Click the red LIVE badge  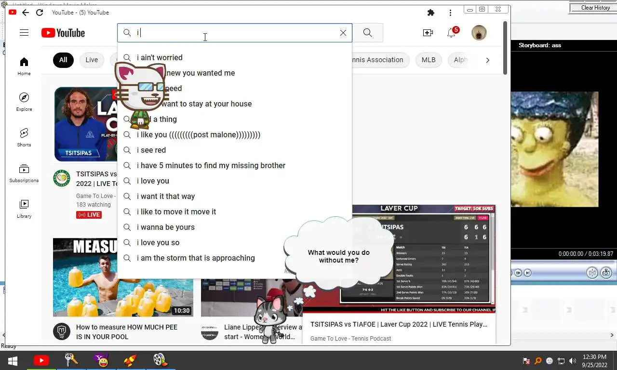pos(89,214)
